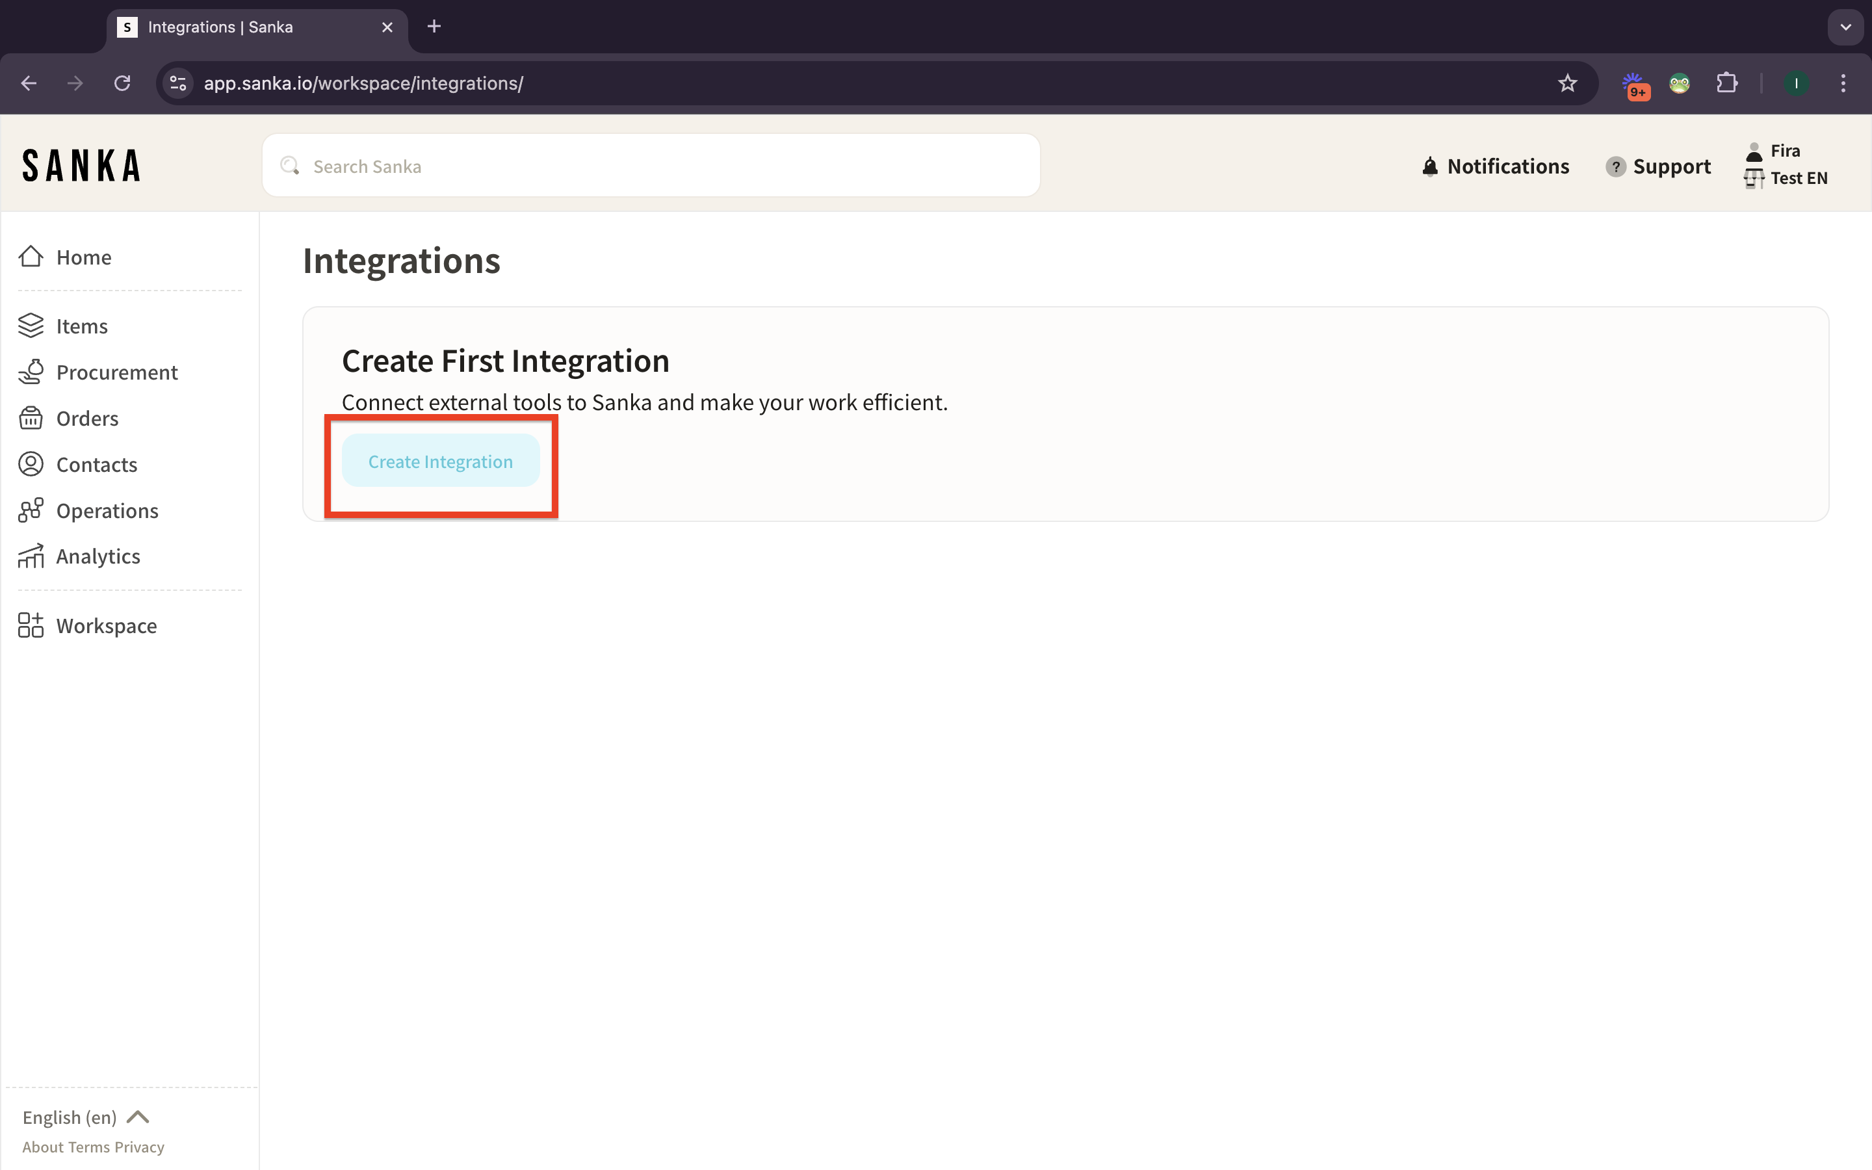The width and height of the screenshot is (1872, 1170).
Task: Click the Notifications bell
Action: [x=1429, y=166]
